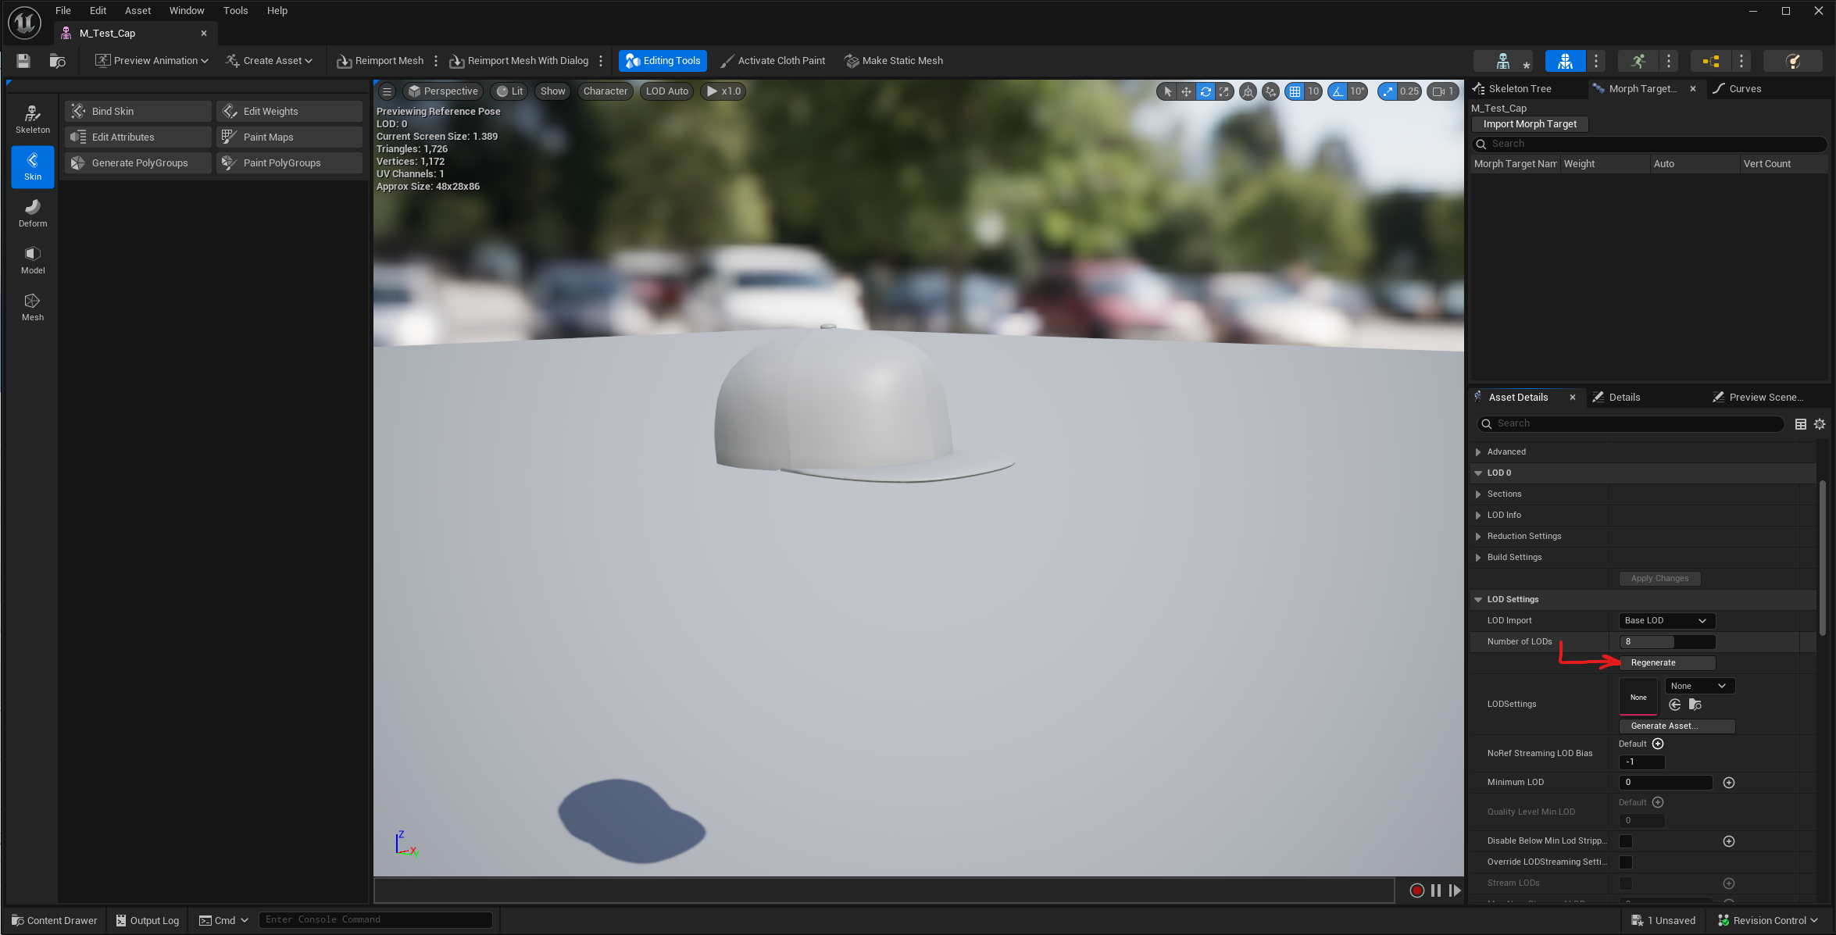Click the console command input field

(x=375, y=920)
